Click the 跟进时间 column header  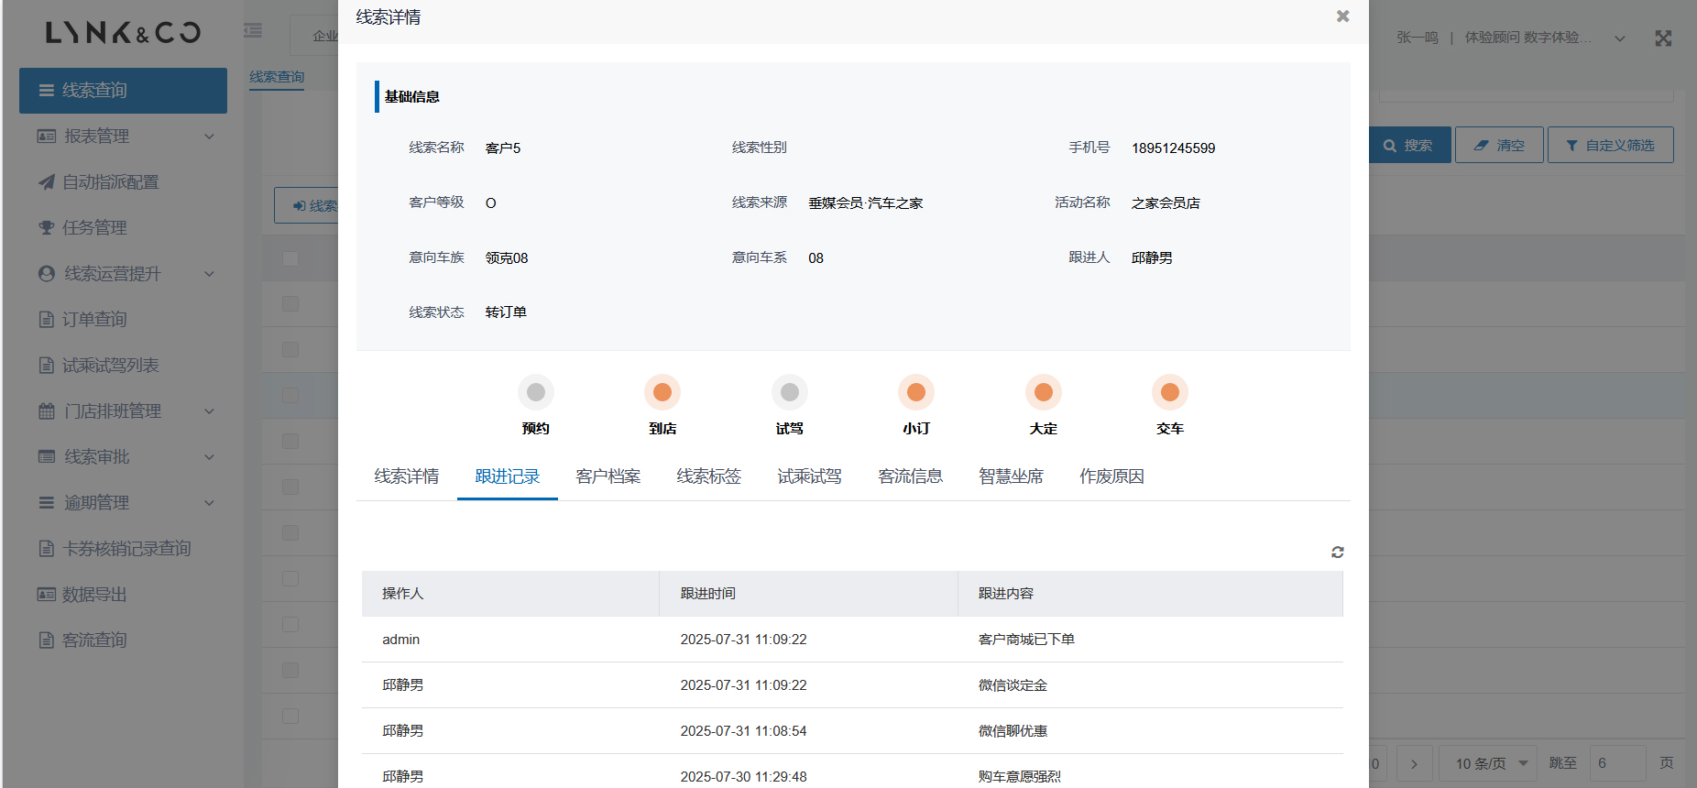click(808, 594)
